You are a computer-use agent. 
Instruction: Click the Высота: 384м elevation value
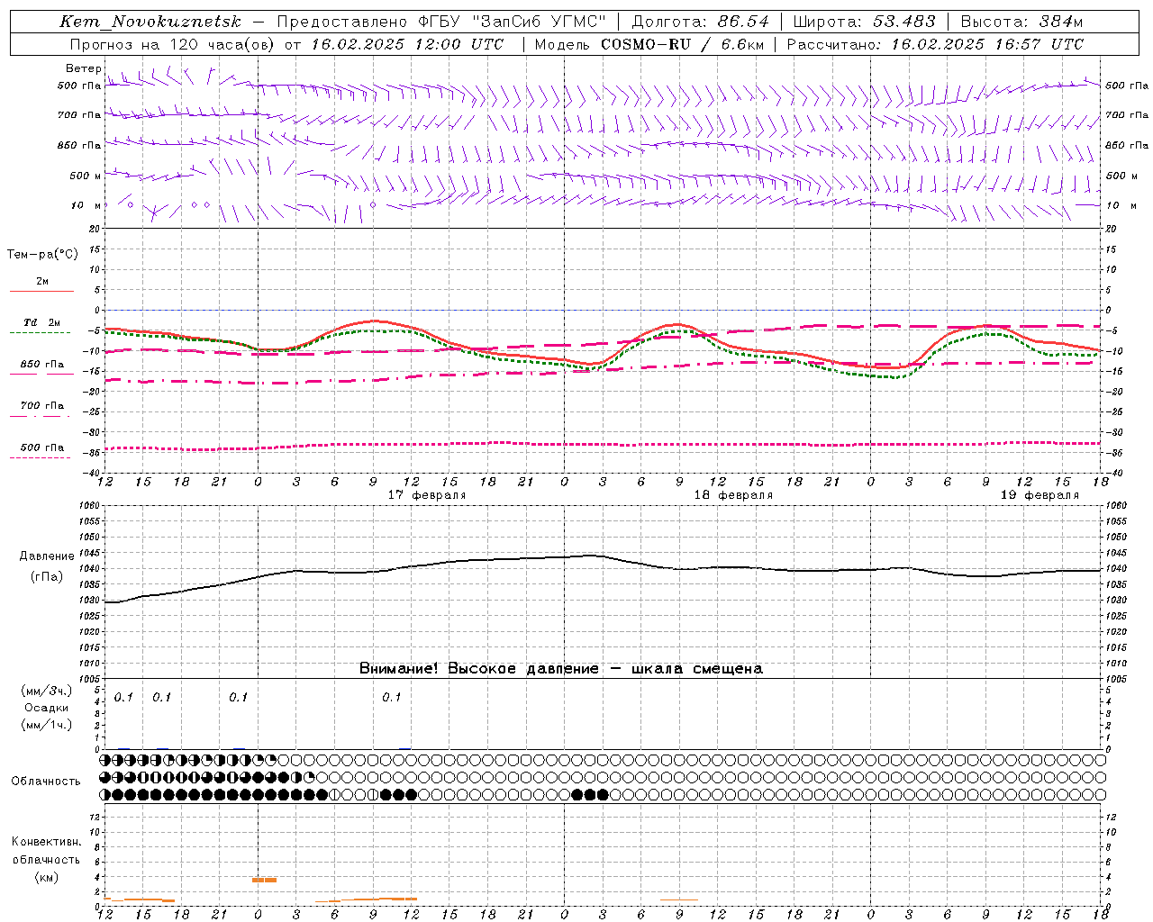pos(1021,22)
